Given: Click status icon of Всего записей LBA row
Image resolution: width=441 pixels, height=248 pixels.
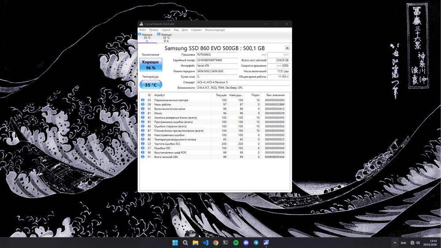Looking at the screenshot, I should click(142, 157).
